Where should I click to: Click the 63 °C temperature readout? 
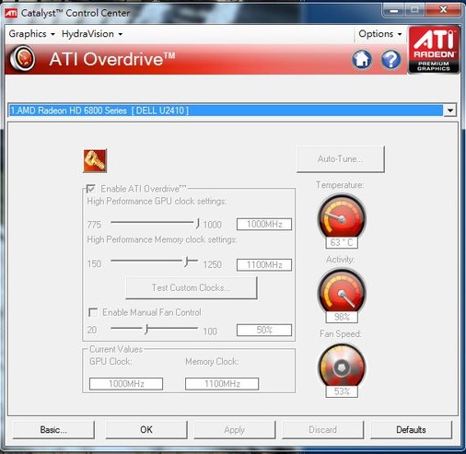coord(342,242)
